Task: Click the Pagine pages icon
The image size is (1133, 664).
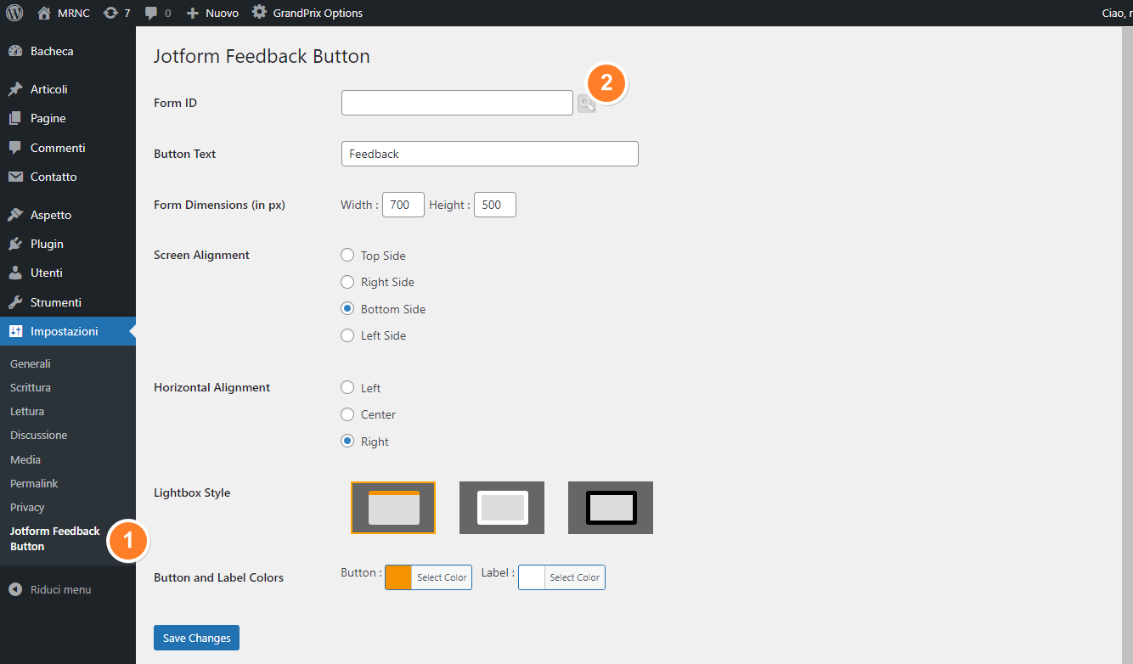Action: pos(15,118)
